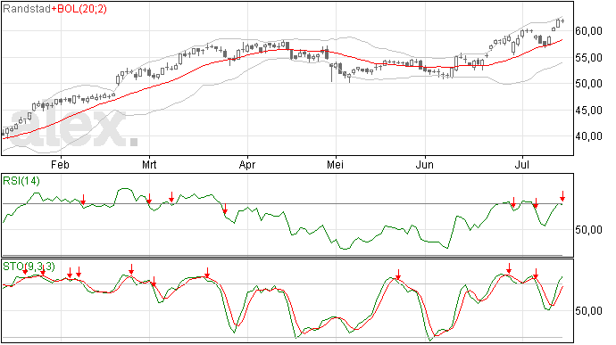616x345 pixels.
Task: Click the Mrt month axis label
Action: coord(149,164)
